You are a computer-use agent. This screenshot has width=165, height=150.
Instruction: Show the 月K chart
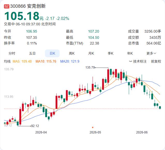pyautogui.click(x=91, y=53)
